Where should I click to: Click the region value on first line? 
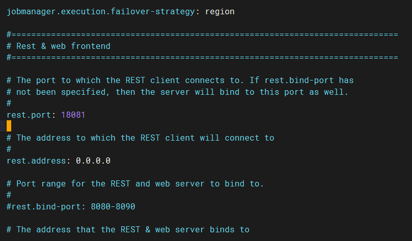pyautogui.click(x=219, y=12)
